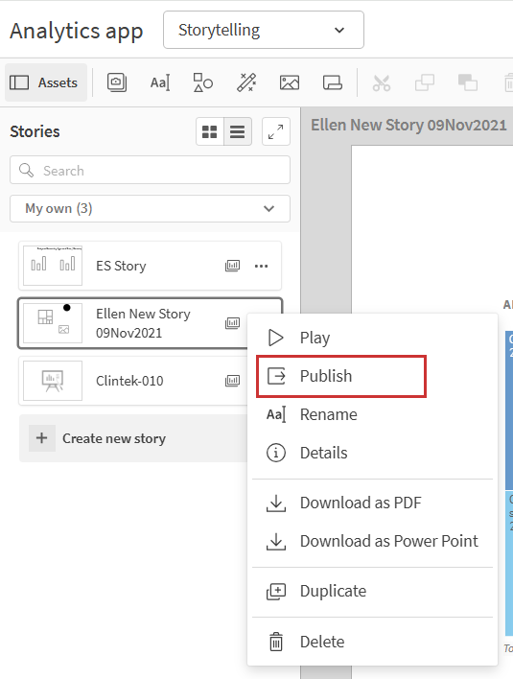513x679 pixels.
Task: Choose Duplicate from context menu
Action: 372,591
